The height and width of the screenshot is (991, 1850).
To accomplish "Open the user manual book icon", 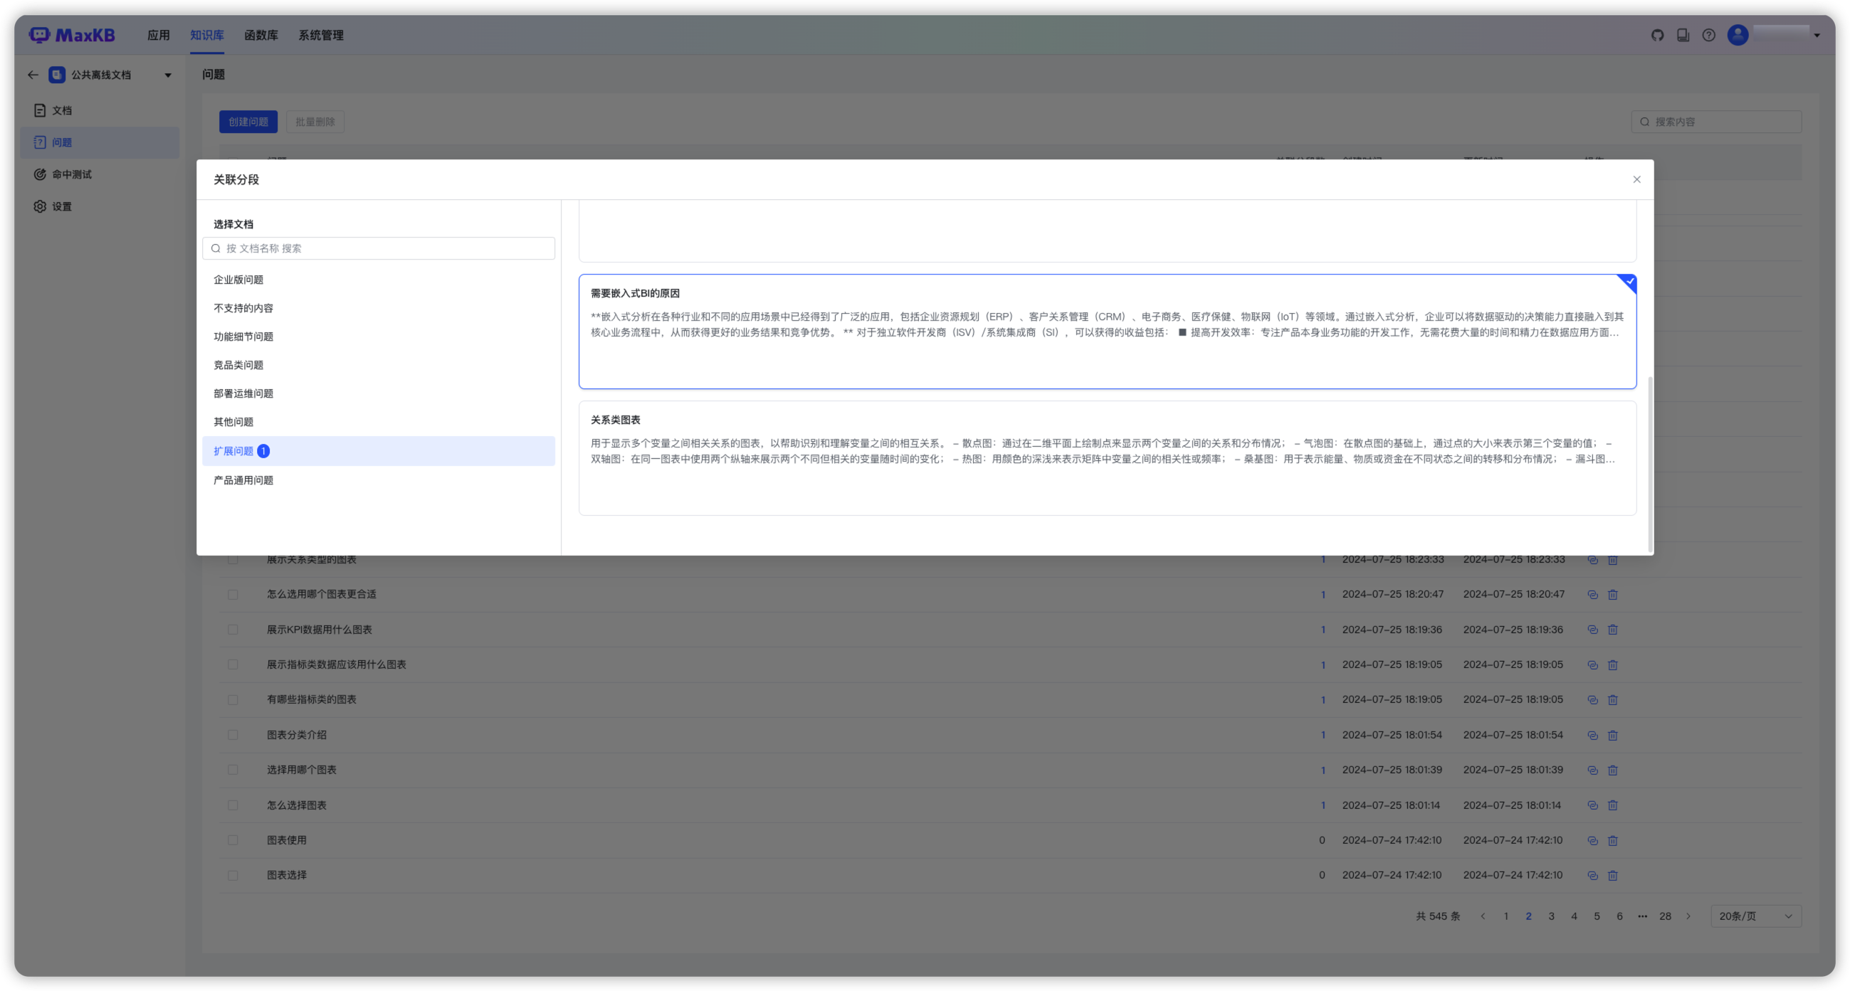I will [x=1683, y=35].
